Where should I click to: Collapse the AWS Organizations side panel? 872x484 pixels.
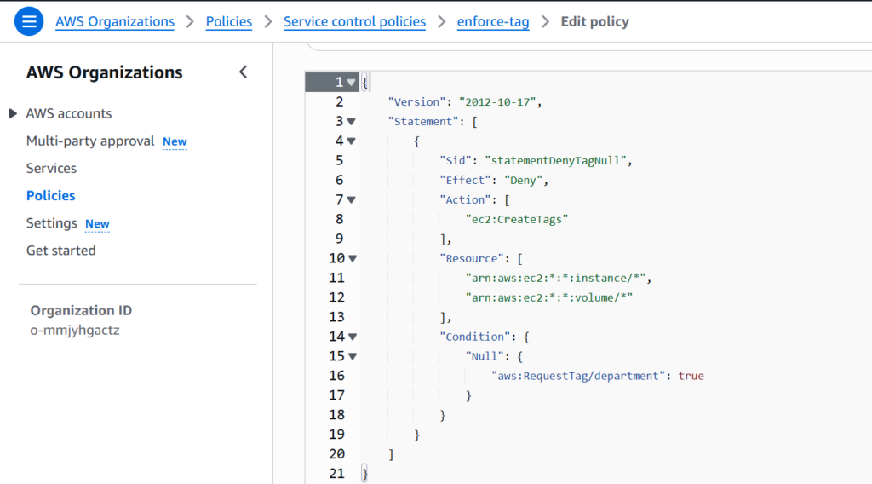coord(243,72)
